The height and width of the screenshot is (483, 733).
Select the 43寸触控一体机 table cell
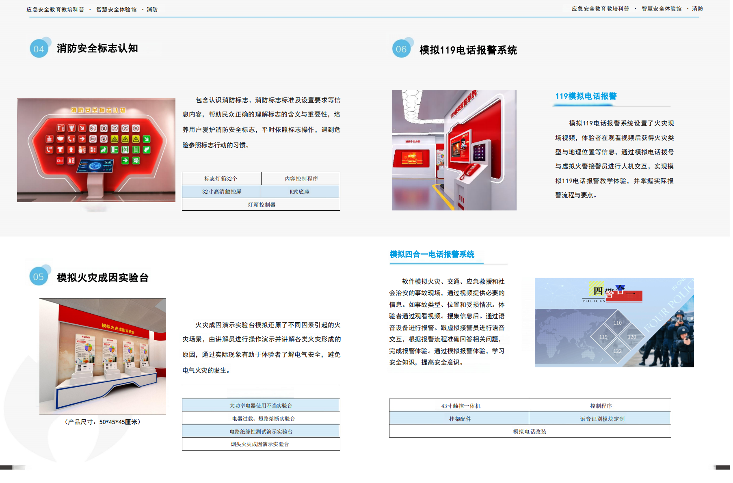coord(461,406)
